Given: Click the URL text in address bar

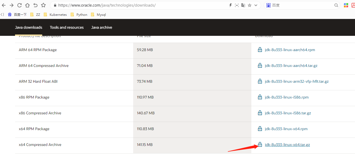Looking at the screenshot, I should pos(107,5).
